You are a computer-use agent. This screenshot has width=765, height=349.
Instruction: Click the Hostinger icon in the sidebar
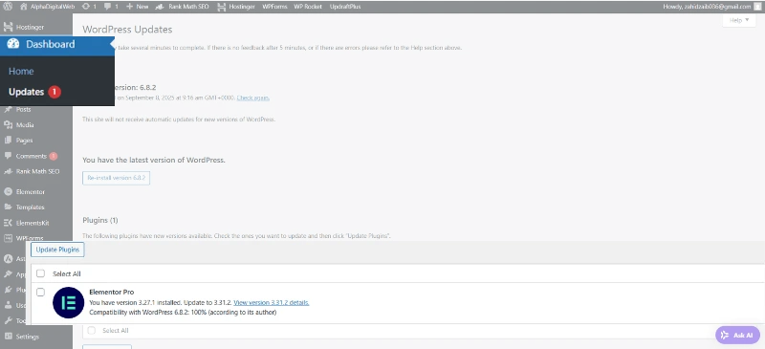click(x=8, y=27)
